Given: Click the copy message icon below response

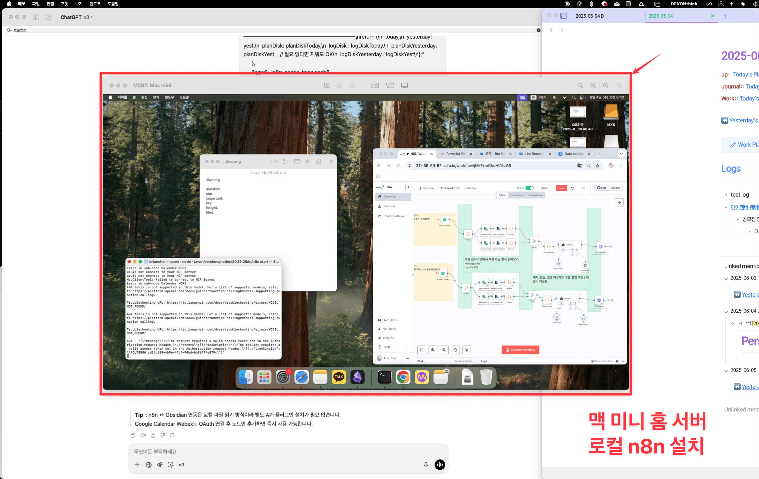Looking at the screenshot, I should point(133,435).
